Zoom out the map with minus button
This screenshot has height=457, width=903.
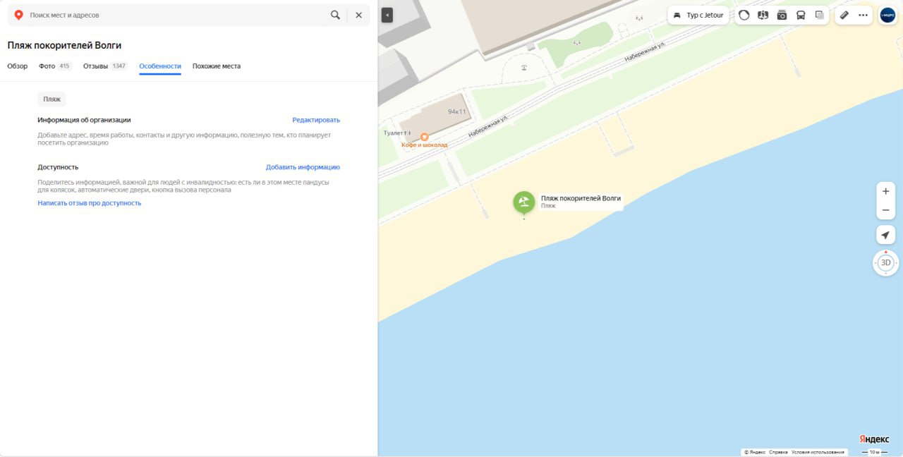coord(885,210)
